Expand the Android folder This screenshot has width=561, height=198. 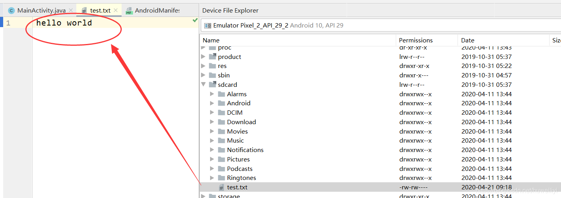(212, 103)
